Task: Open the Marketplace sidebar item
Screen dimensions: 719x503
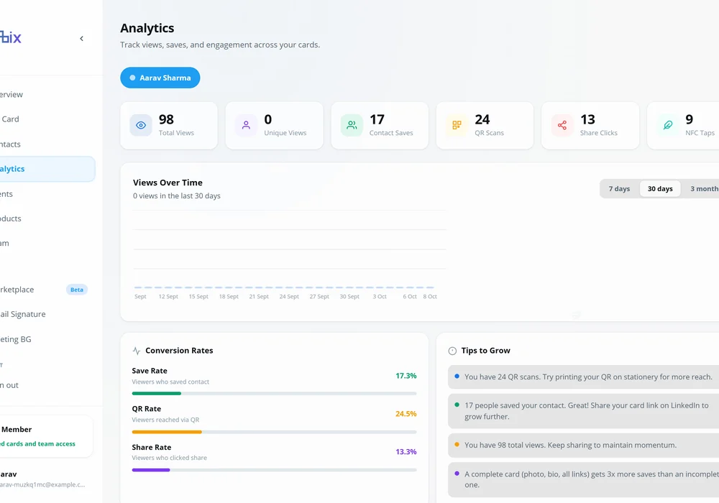Action: (46, 290)
